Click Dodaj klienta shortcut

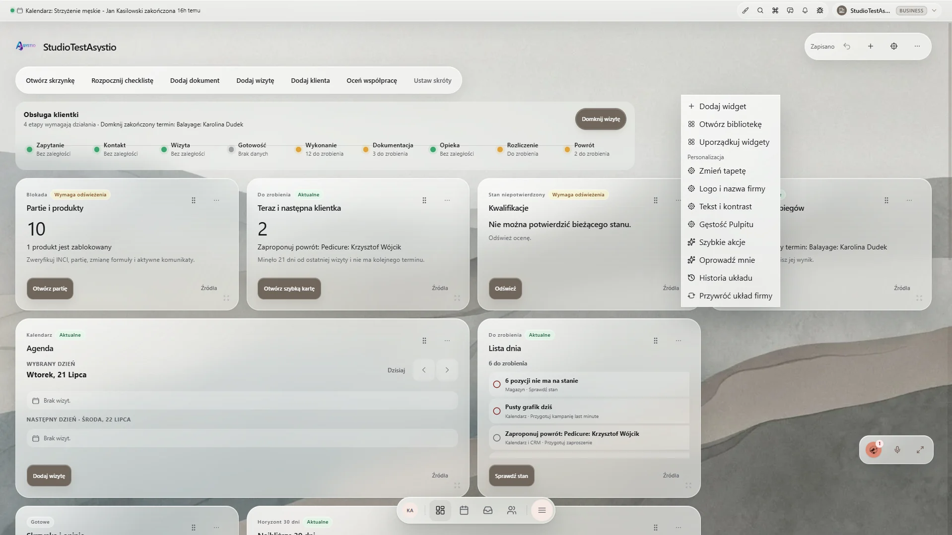[310, 80]
